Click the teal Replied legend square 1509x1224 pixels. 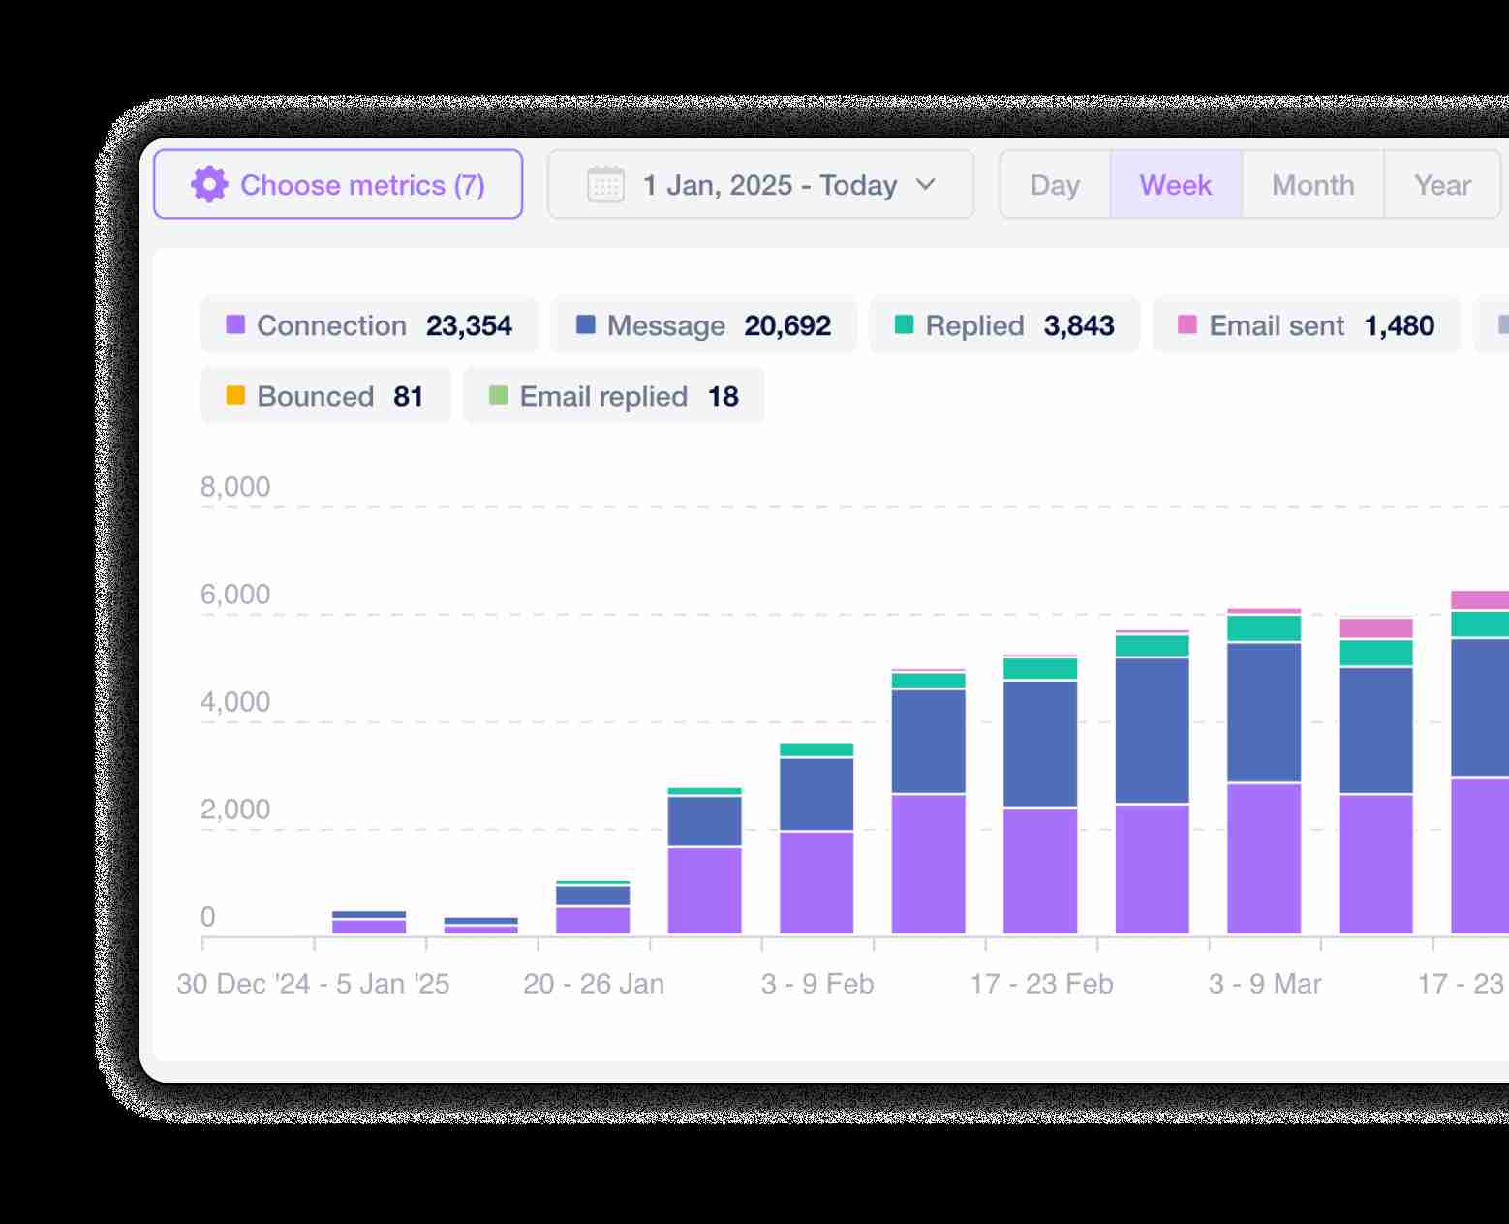click(x=902, y=324)
